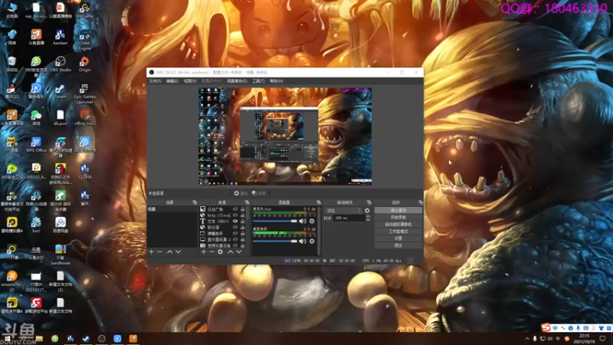Open settings gear for the second mixer channel
The height and width of the screenshot is (345, 613).
click(x=312, y=242)
